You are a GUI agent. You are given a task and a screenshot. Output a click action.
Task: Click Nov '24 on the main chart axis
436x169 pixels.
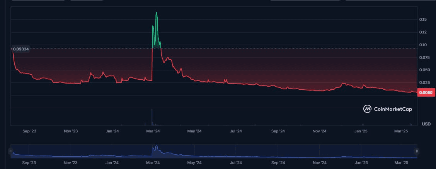click(320, 131)
